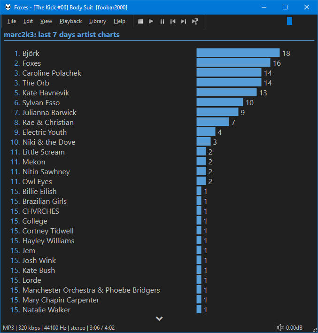Viewport: 318px width, 333px height.
Task: Click the Sylvan Esso row
Action: click(41, 103)
